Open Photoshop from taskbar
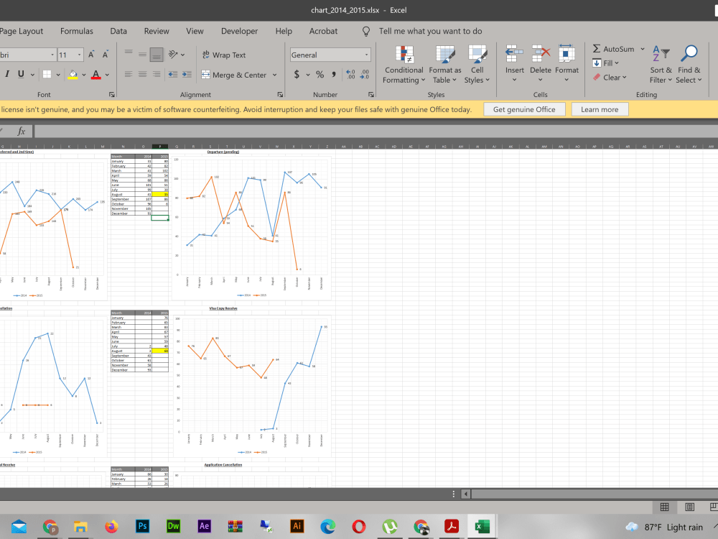Screen dimensions: 718x539 (x=142, y=526)
